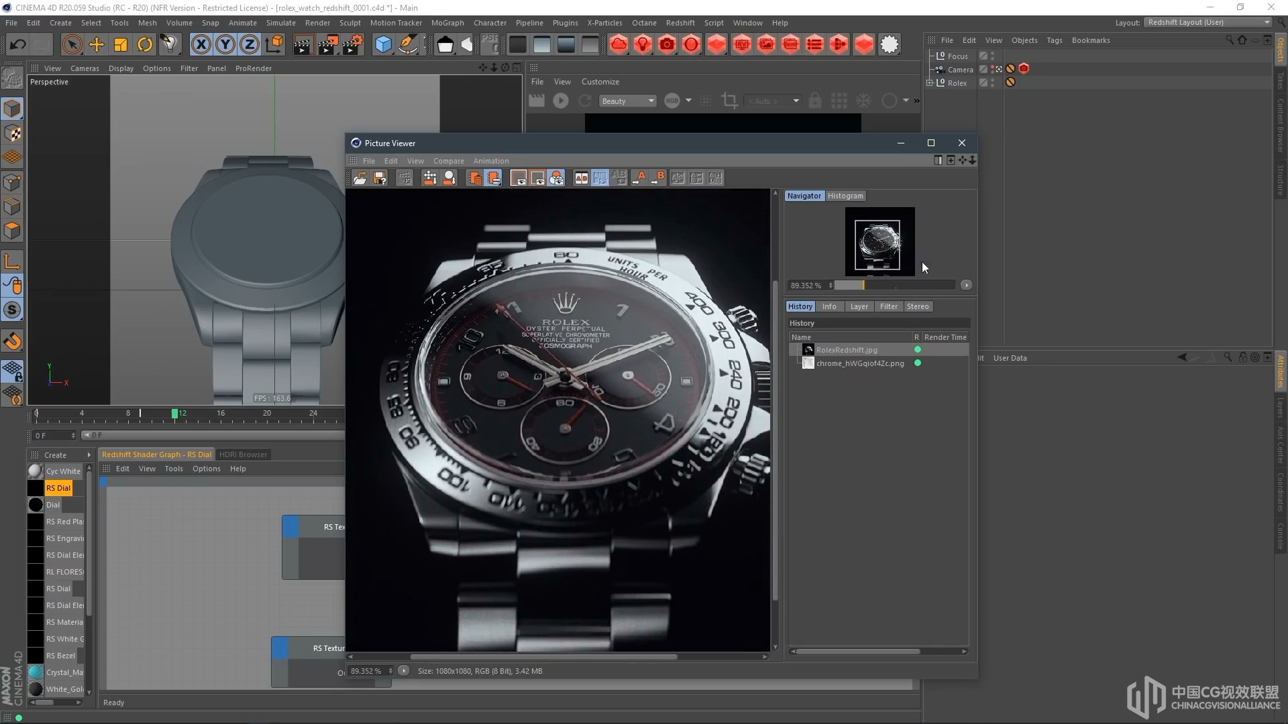
Task: Switch to the Histogram tab
Action: [x=845, y=196]
